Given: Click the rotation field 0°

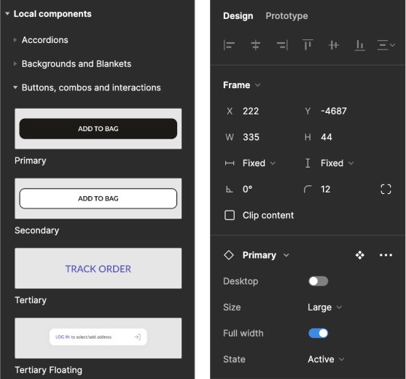Looking at the screenshot, I should point(247,189).
